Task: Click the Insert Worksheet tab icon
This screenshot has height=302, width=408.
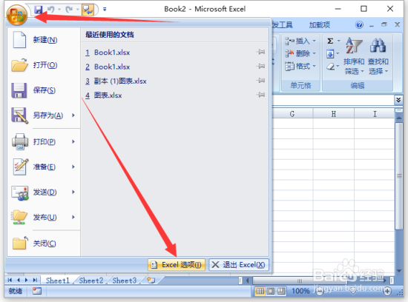Action: tap(151, 281)
